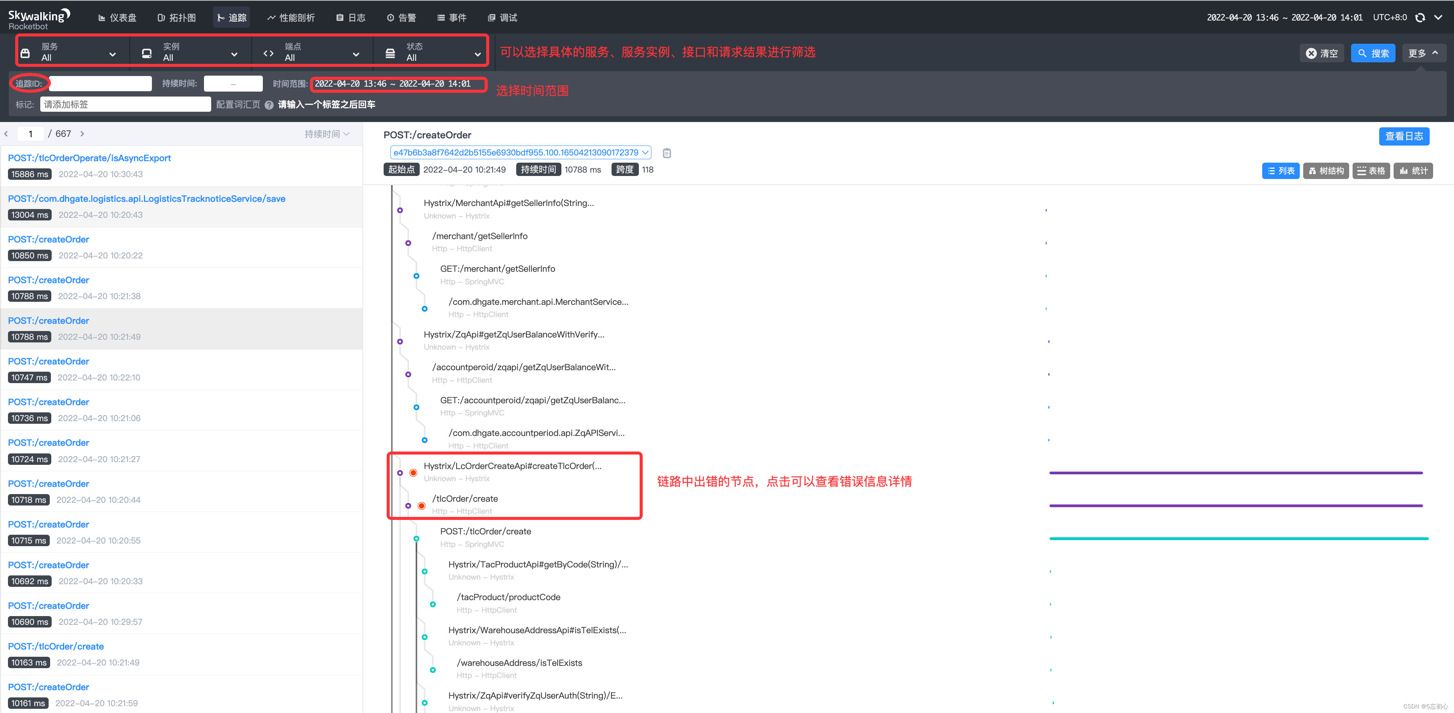Viewport: 1454px width, 713px height.
Task: Select span GET:/merchant/getSellerInfo
Action: (x=498, y=269)
